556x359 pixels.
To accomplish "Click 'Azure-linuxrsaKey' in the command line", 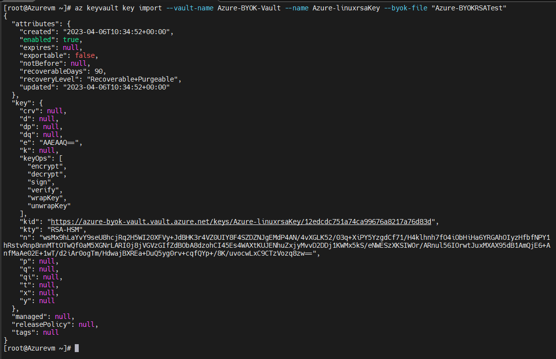I will [346, 8].
